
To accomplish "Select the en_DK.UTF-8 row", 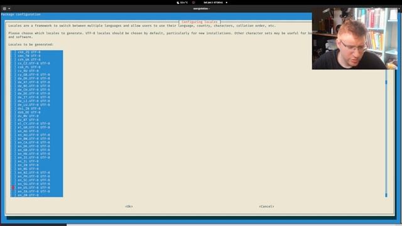I will pos(36,146).
